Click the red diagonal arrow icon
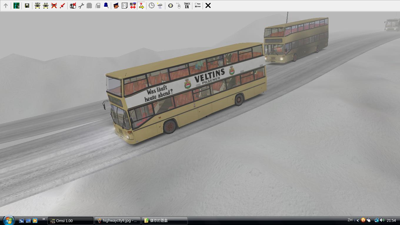Screen dimensions: 400x225 click(x=62, y=6)
